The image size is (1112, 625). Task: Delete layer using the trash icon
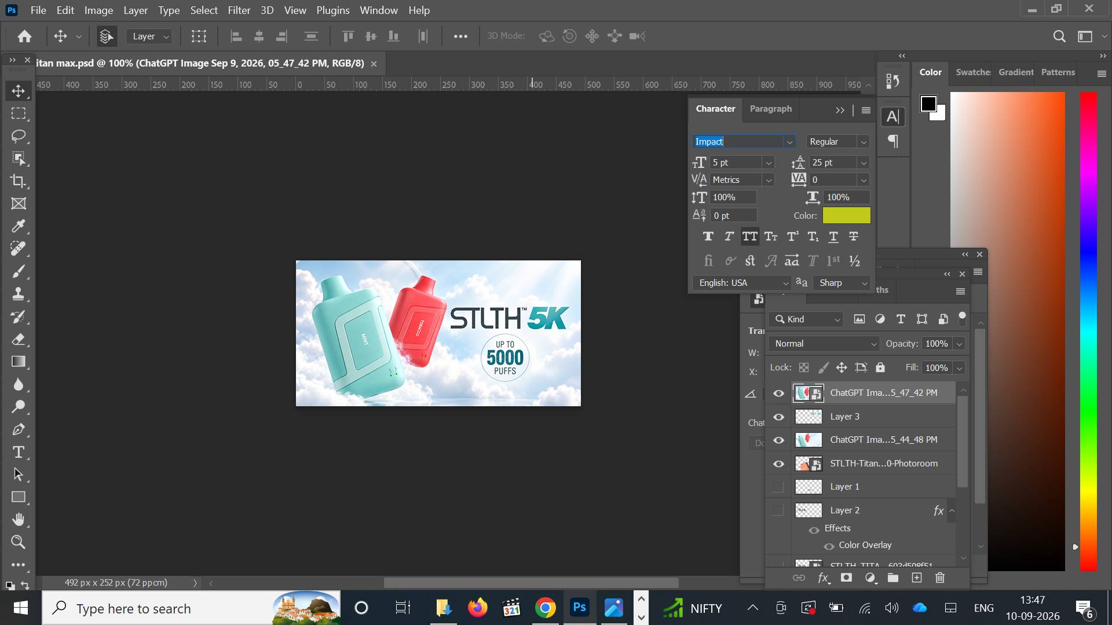pyautogui.click(x=940, y=578)
